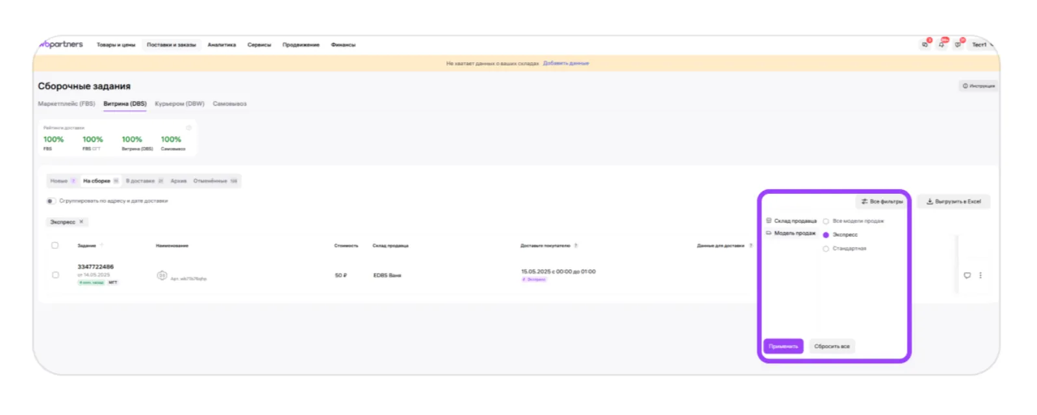The image size is (1037, 415).
Task: Expand the Все фильтры filter panel
Action: [x=882, y=202]
